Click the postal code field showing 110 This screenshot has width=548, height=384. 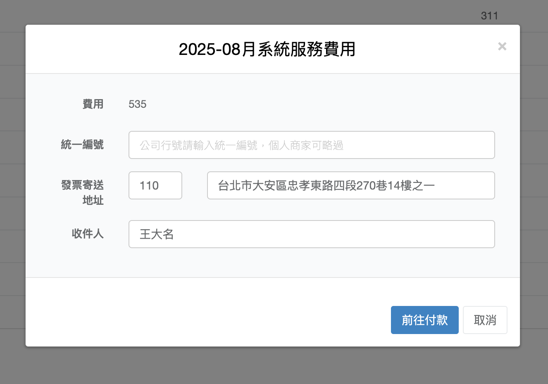pyautogui.click(x=155, y=185)
